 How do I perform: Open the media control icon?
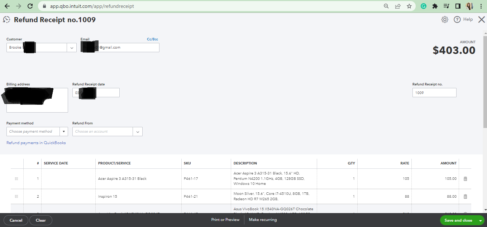click(x=446, y=6)
